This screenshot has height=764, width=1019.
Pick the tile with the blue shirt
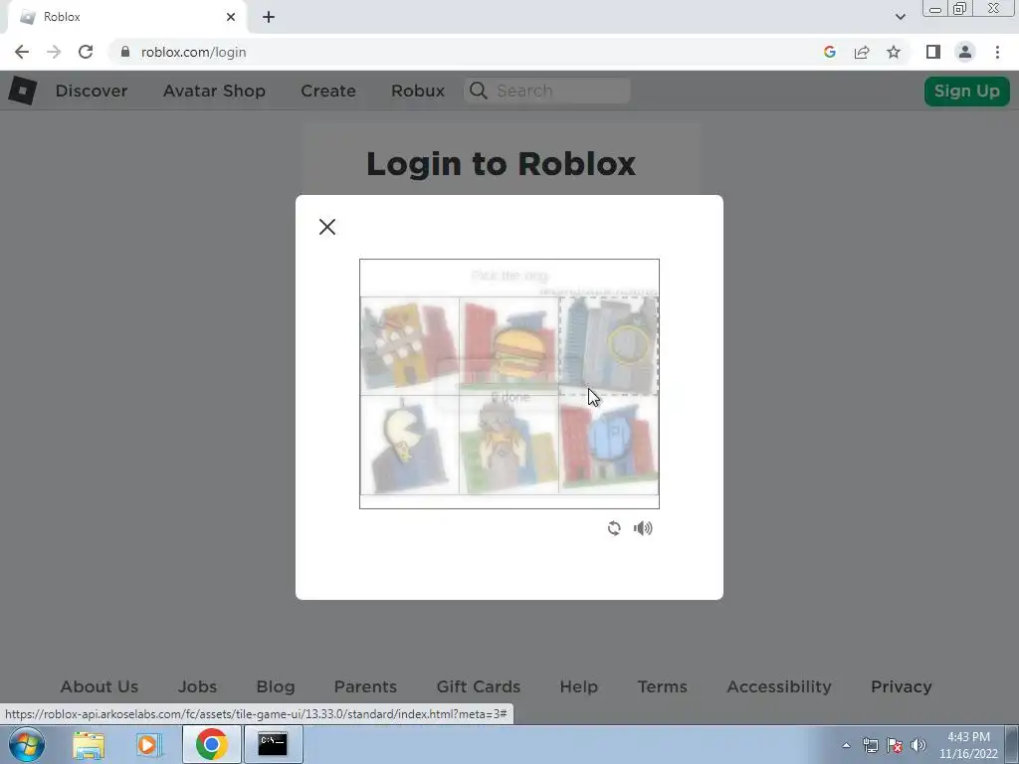tap(609, 446)
